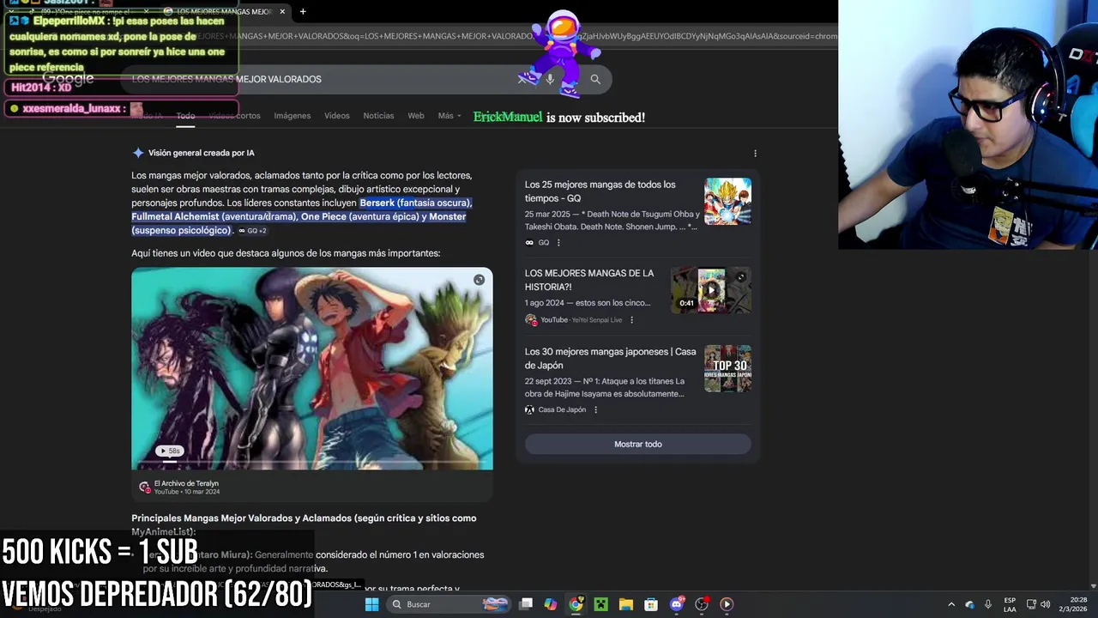Switch to the Imágenes tab
1098x618 pixels.
[x=293, y=116]
